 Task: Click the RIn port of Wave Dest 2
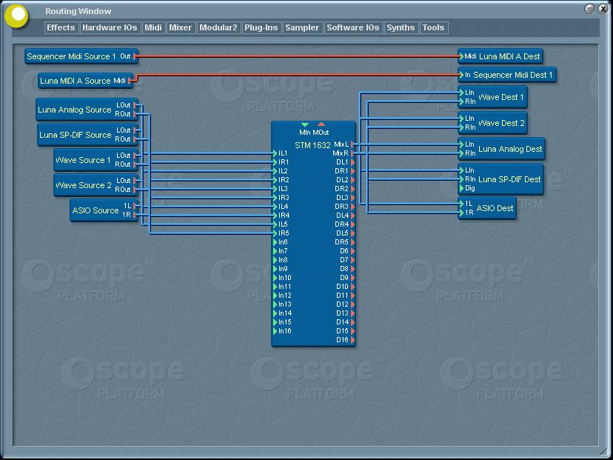click(x=461, y=127)
